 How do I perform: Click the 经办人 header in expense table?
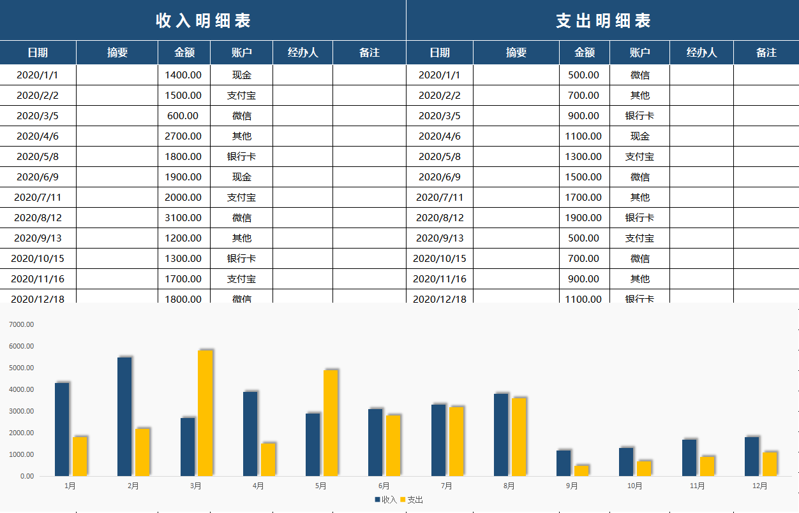point(701,53)
